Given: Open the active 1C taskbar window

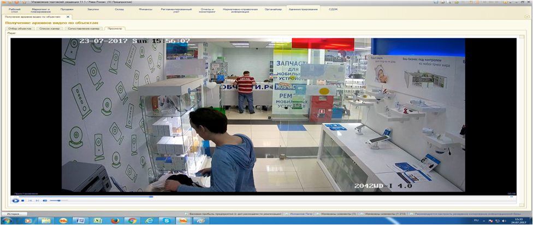Looking at the screenshot, I should pyautogui.click(x=183, y=221).
